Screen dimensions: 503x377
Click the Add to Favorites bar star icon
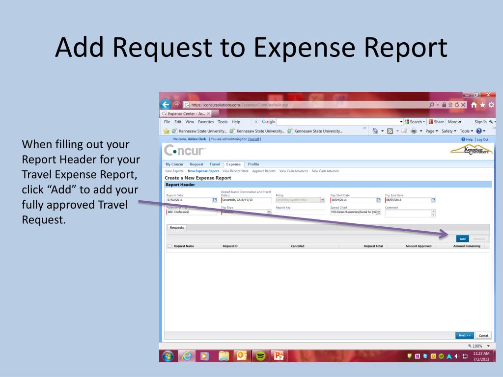(x=166, y=131)
